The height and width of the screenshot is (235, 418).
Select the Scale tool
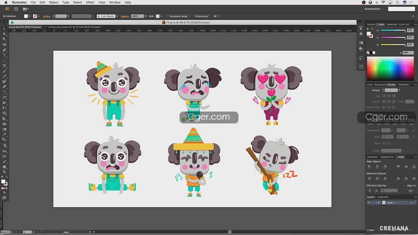pyautogui.click(x=4, y=97)
